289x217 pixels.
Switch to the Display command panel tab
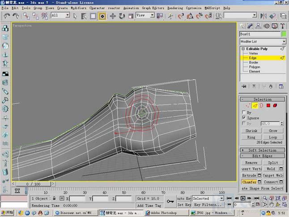[x=275, y=26]
